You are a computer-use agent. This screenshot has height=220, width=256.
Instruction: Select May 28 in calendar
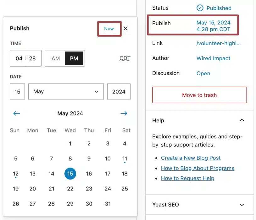pos(52,204)
